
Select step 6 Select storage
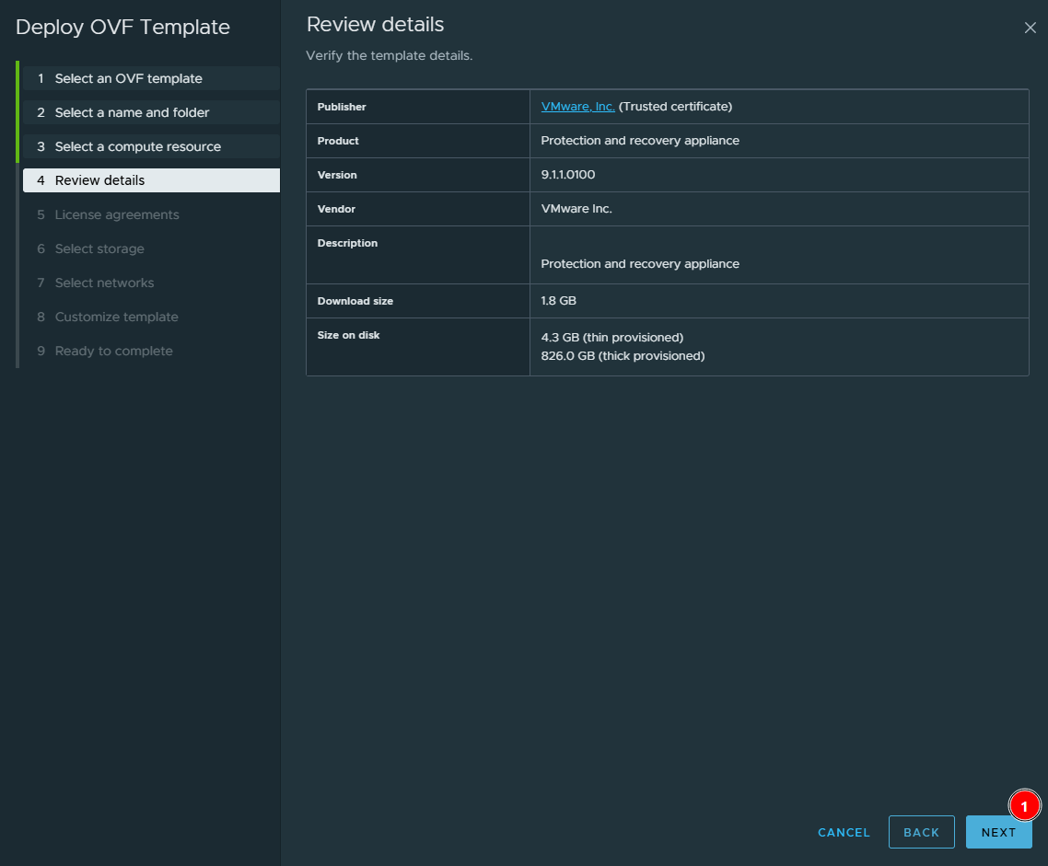tap(151, 248)
